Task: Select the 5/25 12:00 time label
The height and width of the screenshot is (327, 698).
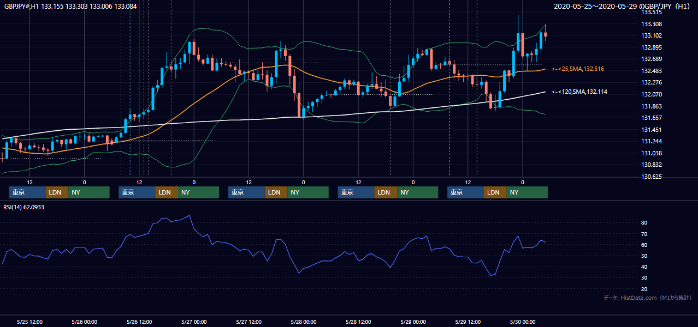Action: [30, 322]
